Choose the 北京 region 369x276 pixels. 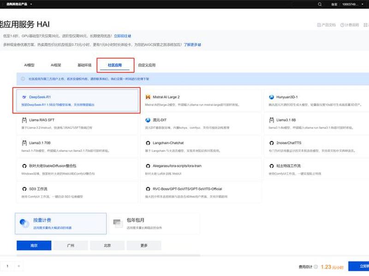pyautogui.click(x=107, y=246)
